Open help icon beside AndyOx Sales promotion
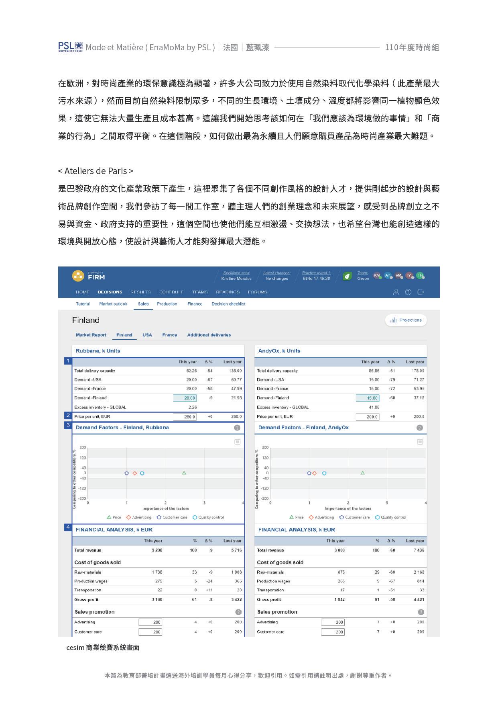498x705 pixels. pos(421,612)
